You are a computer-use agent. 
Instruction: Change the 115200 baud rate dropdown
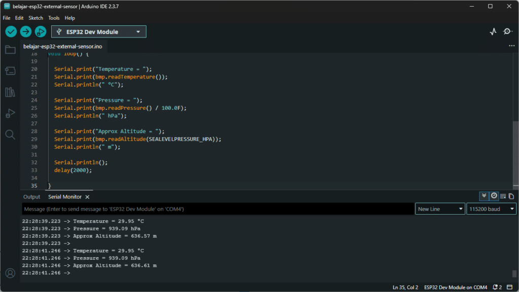click(x=491, y=209)
